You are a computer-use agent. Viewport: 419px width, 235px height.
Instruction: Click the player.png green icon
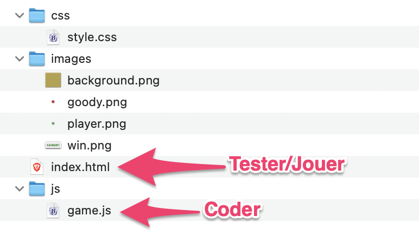point(53,123)
